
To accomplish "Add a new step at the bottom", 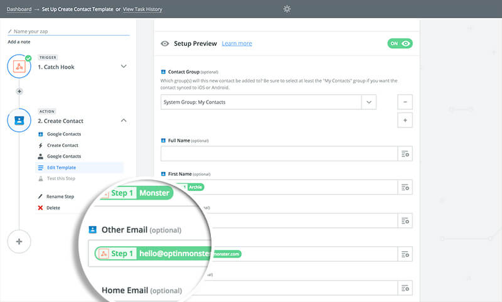I will point(19,242).
